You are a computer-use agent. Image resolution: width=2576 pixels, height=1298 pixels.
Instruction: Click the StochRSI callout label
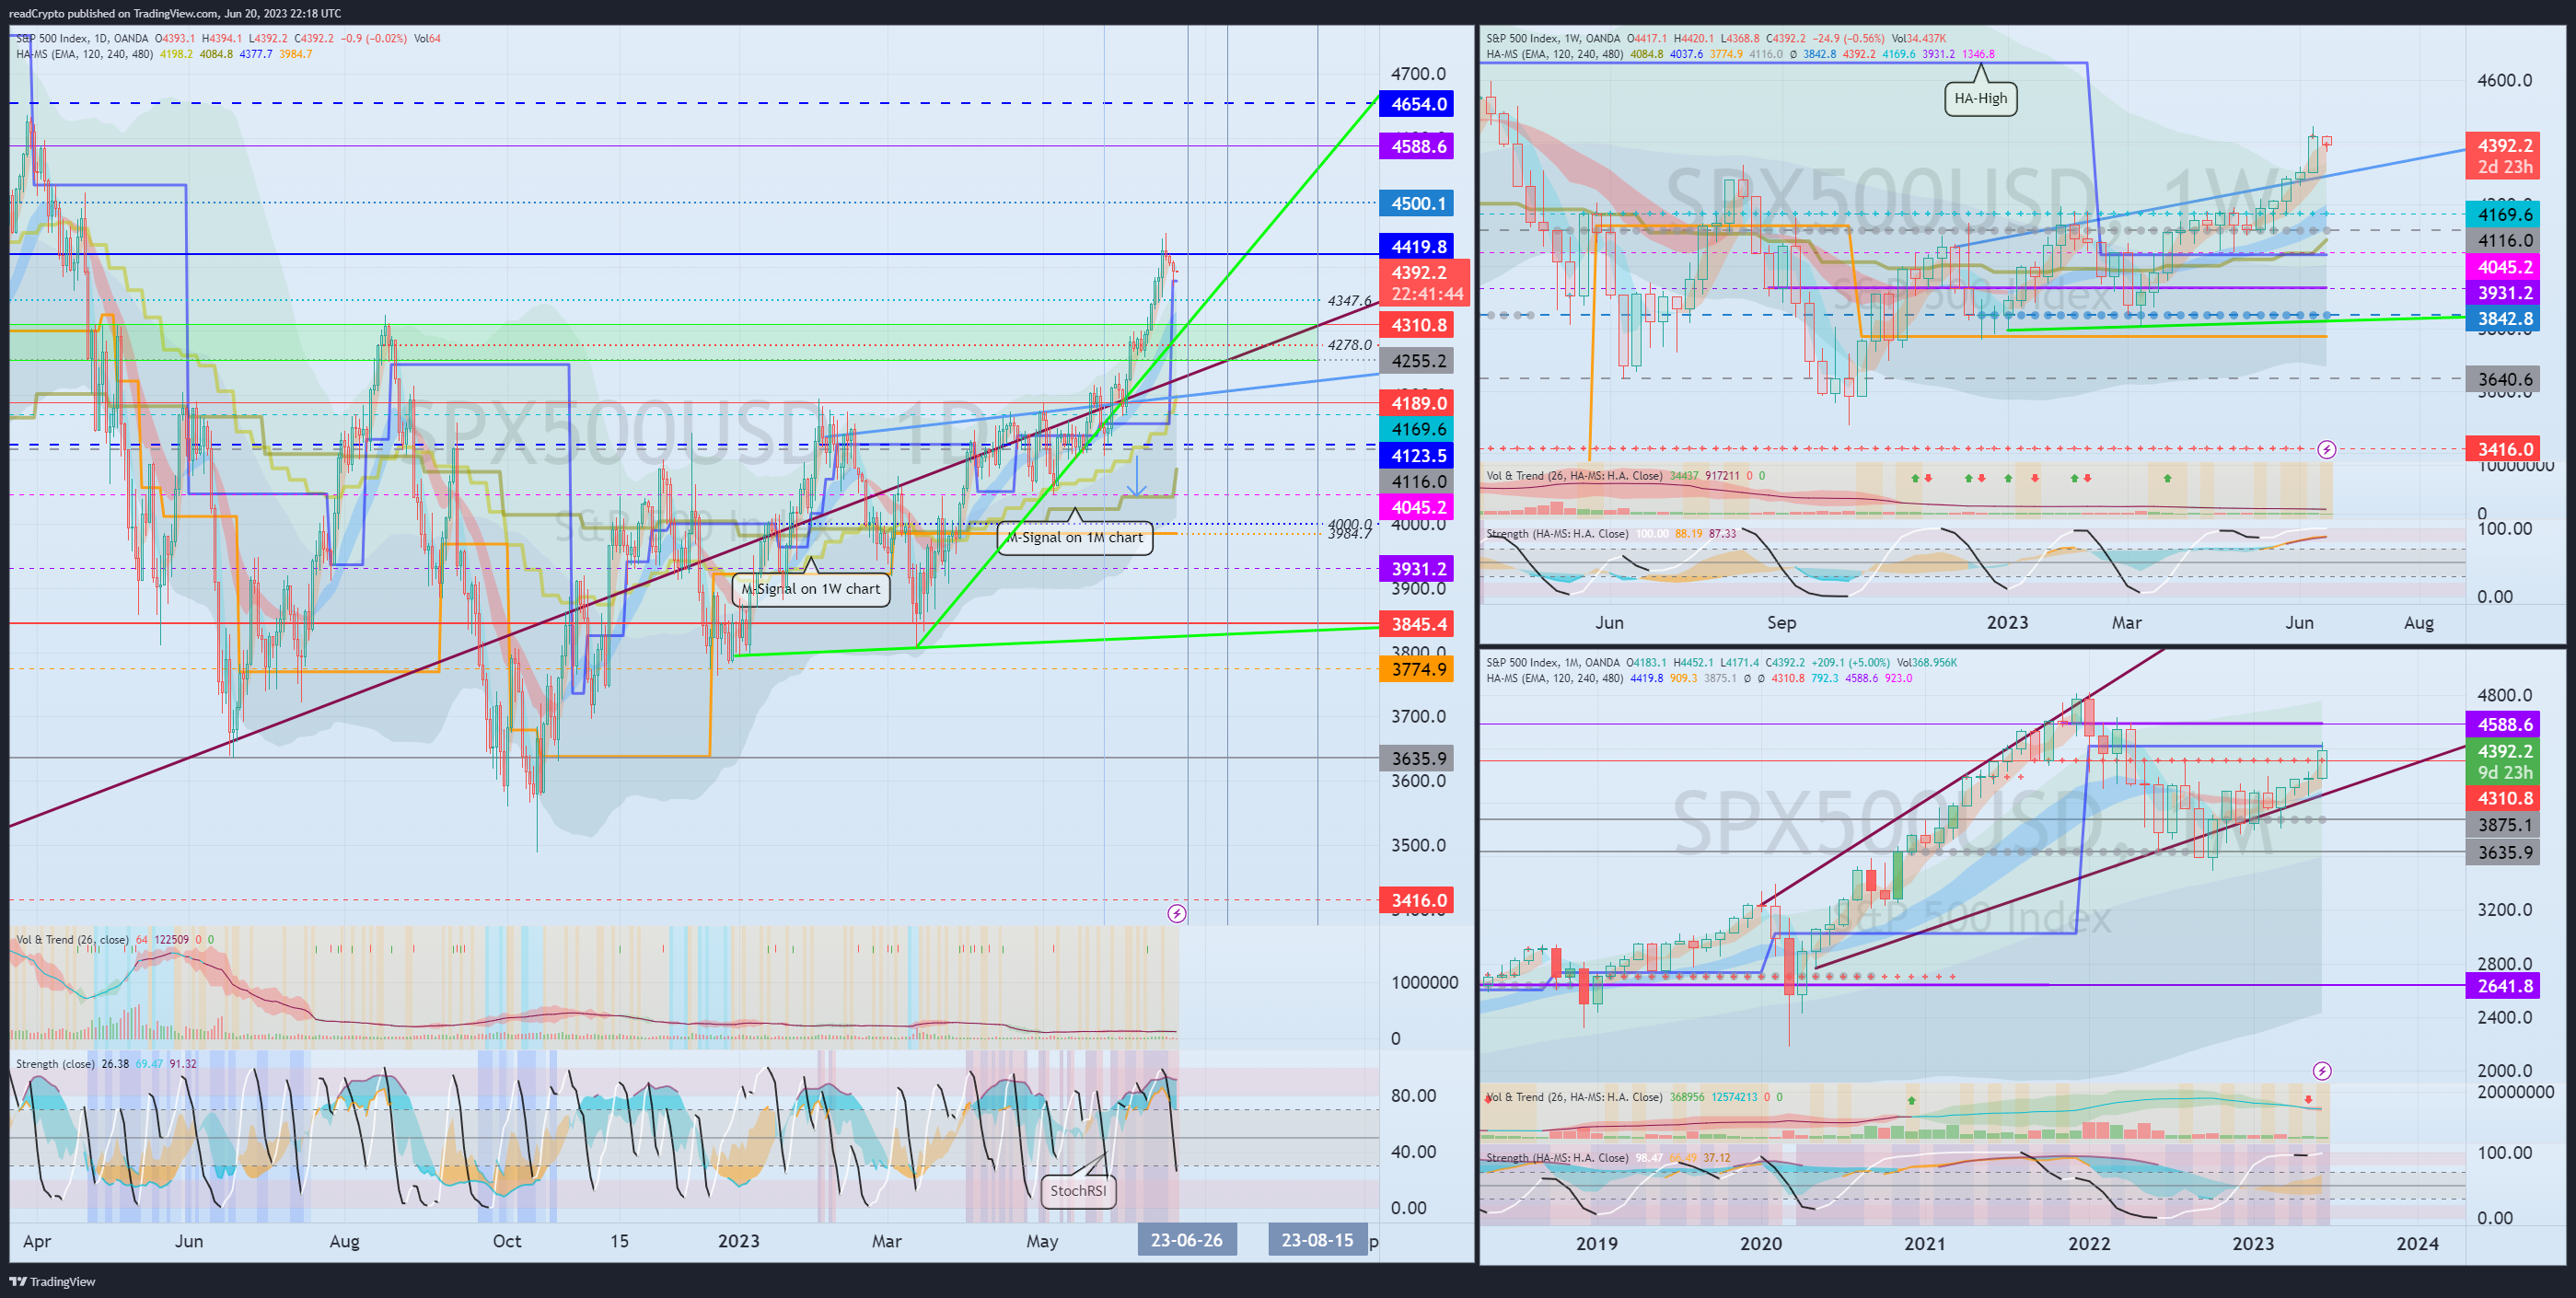[x=1078, y=1190]
